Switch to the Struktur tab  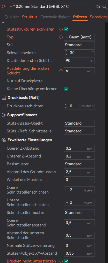(x=30, y=17)
